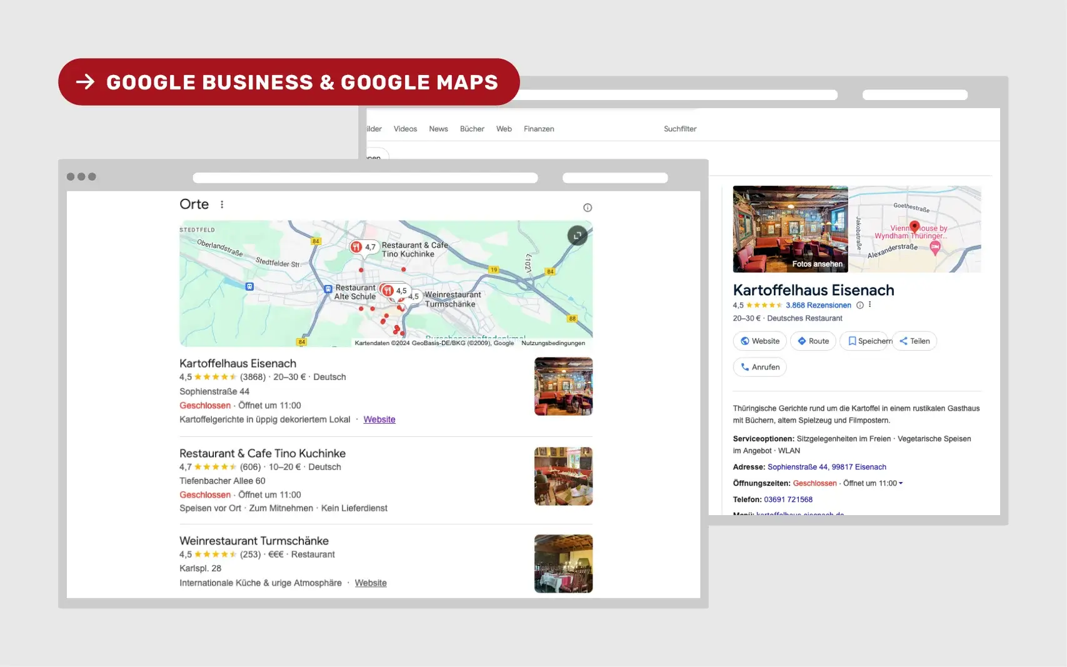Screen dimensions: 1067x667
Task: Expand the Öffnungszeiten dropdown arrow
Action: (x=901, y=483)
